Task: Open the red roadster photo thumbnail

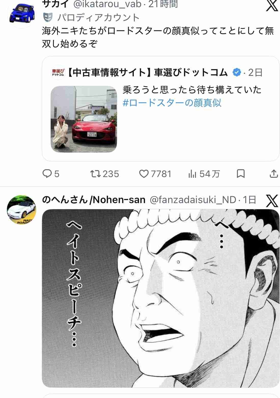Action: (84, 119)
